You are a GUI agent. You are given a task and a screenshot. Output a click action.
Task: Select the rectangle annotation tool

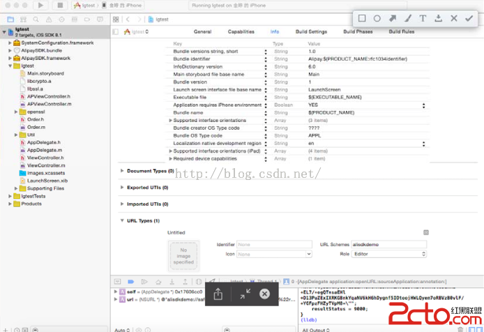[362, 18]
